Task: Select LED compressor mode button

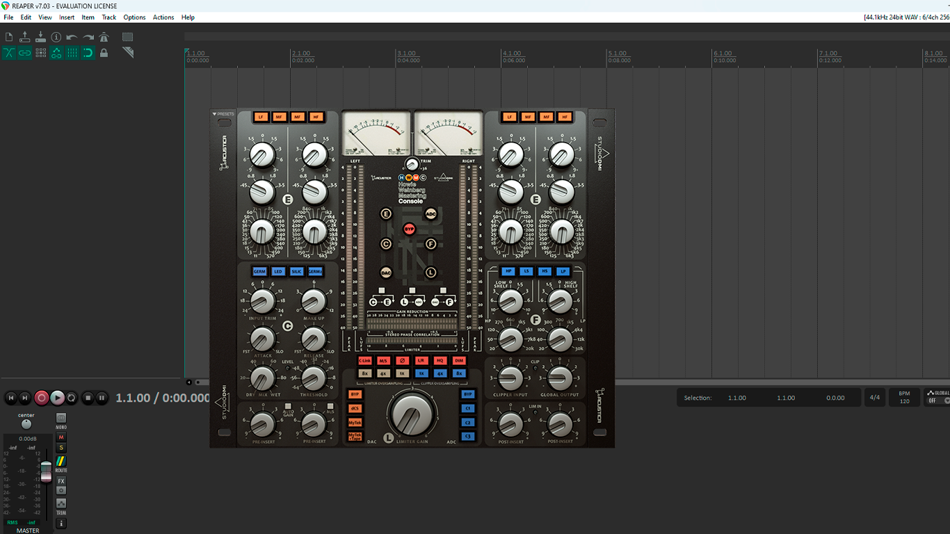Action: pyautogui.click(x=278, y=271)
